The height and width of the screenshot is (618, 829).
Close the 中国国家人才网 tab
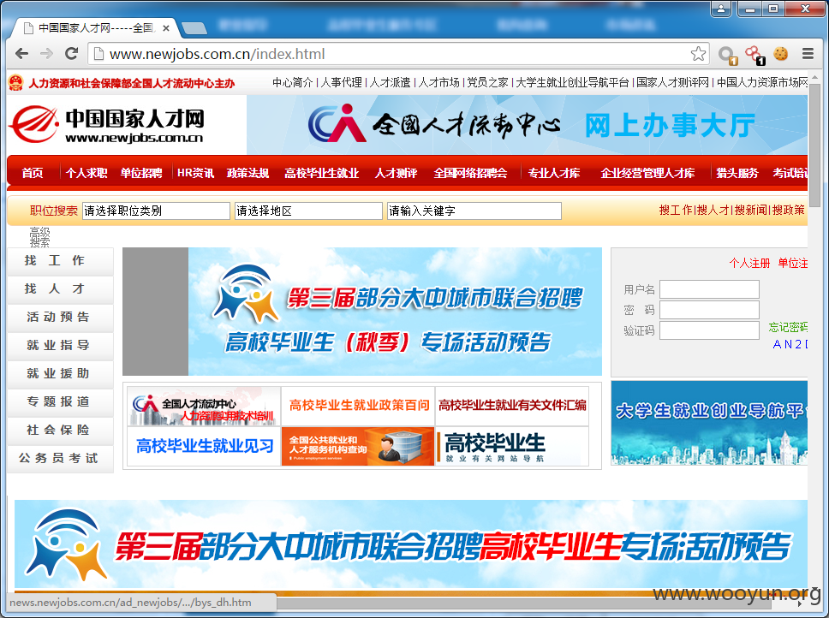point(166,28)
